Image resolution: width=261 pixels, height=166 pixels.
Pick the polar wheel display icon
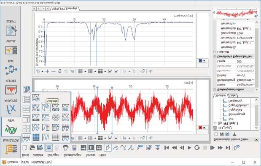(x=56, y=117)
